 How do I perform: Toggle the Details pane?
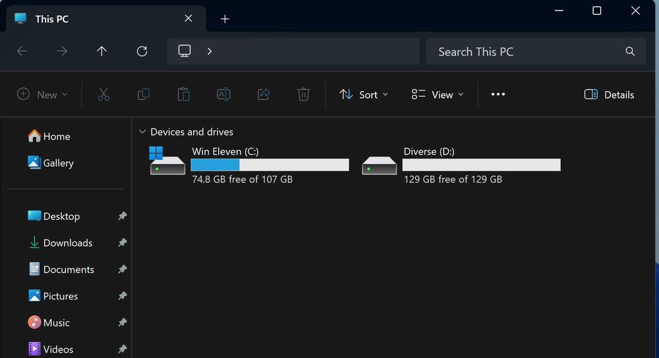point(609,94)
